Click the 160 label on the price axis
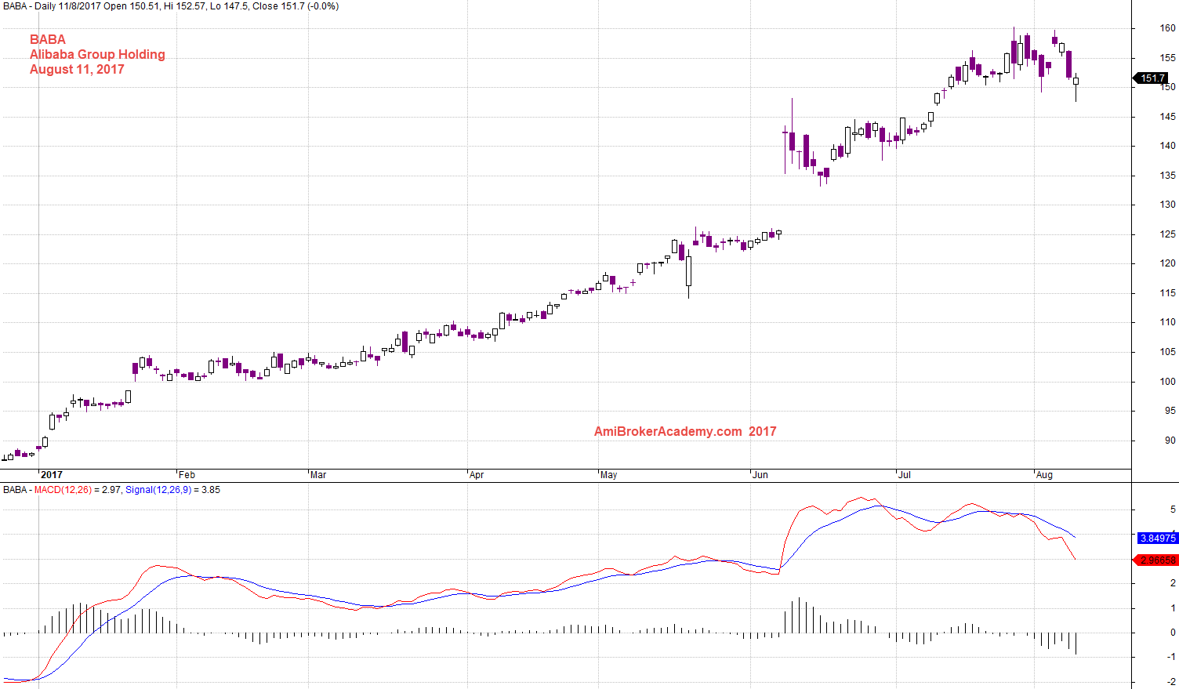The image size is (1179, 689). tap(1167, 28)
